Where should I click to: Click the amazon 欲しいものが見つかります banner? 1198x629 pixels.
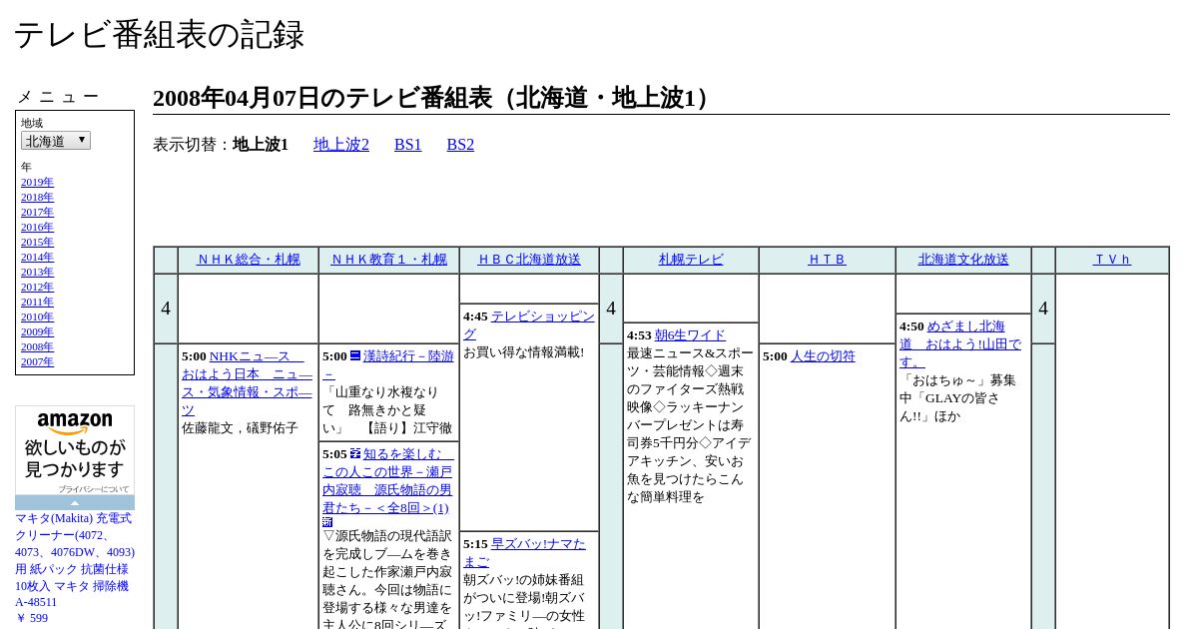tap(75, 450)
